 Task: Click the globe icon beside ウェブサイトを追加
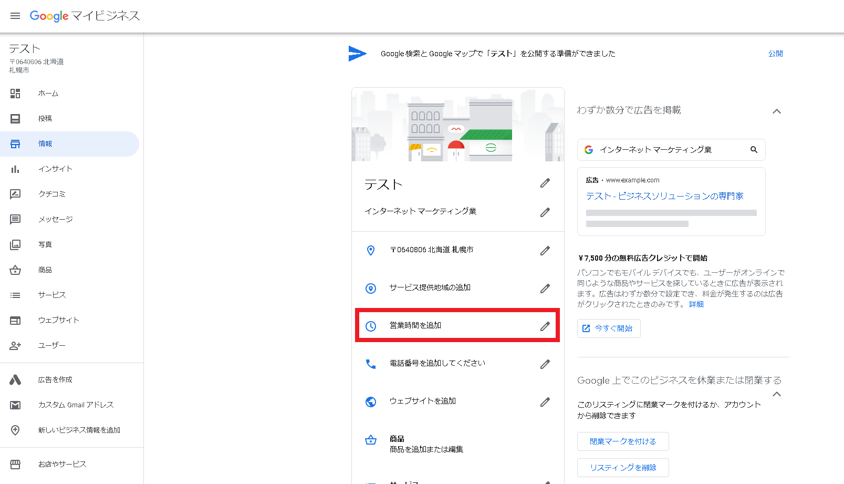[371, 402]
